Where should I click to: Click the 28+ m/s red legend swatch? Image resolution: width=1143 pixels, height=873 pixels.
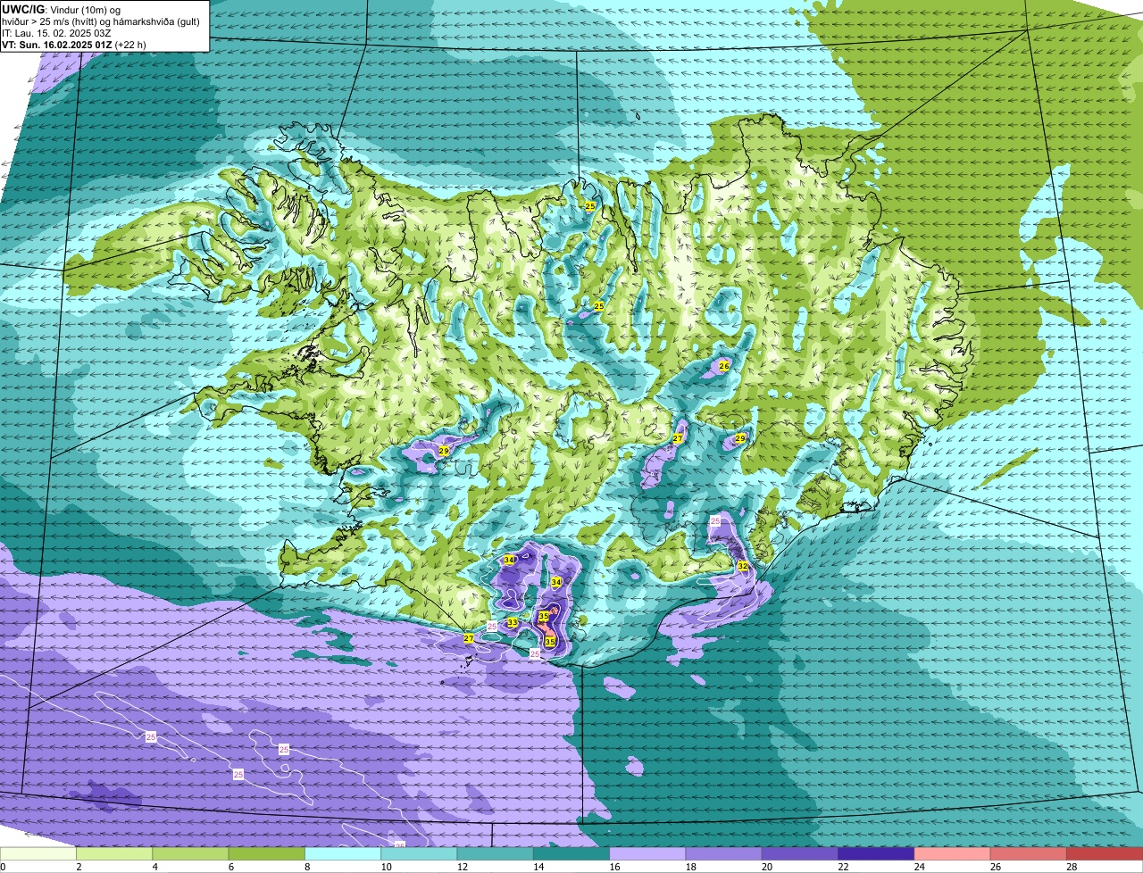[1105, 854]
